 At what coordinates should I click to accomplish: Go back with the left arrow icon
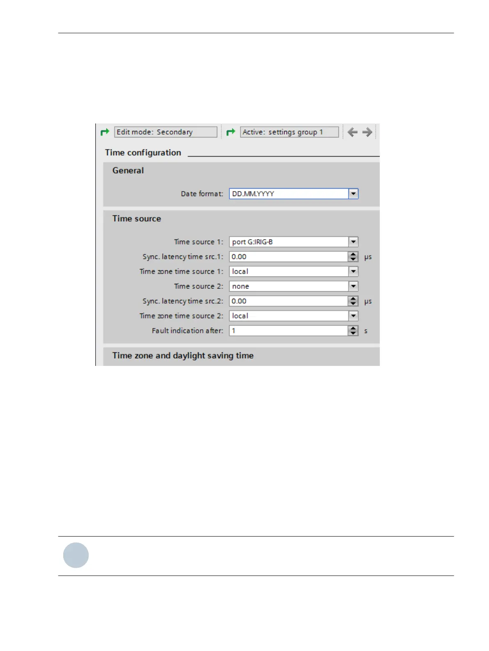coord(352,132)
